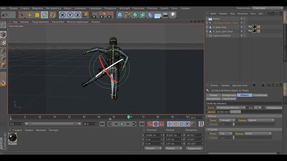Screen dimensions: 287x161
Task: Open the blue deformer capsule icon
Action: click(x=150, y=15)
